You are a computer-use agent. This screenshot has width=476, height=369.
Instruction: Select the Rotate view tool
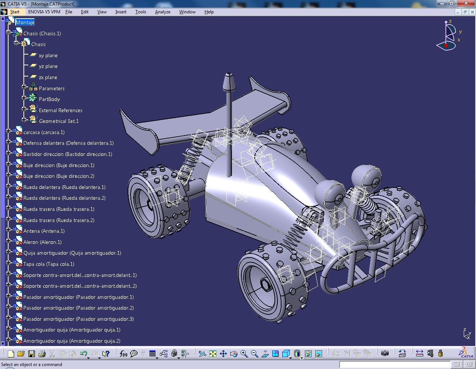(x=234, y=354)
